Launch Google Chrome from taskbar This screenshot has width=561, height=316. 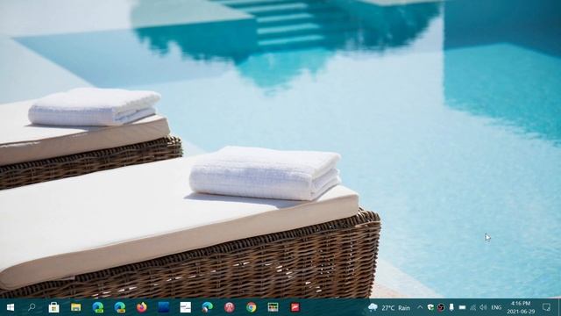coord(252,307)
